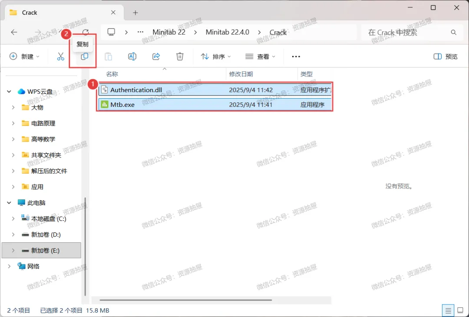The height and width of the screenshot is (317, 469).
Task: Go back with the left arrow
Action: 14,32
